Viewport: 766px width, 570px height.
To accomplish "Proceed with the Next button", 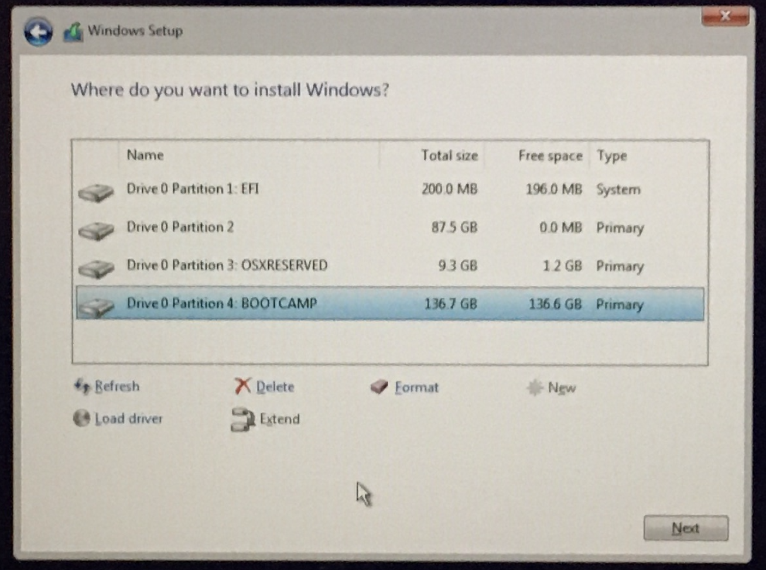I will pyautogui.click(x=686, y=528).
